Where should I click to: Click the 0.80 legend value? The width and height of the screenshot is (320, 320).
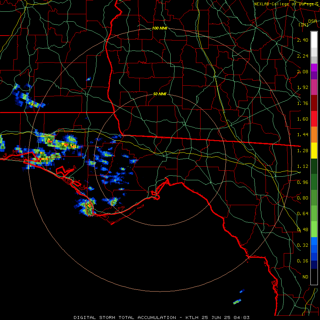303,198
